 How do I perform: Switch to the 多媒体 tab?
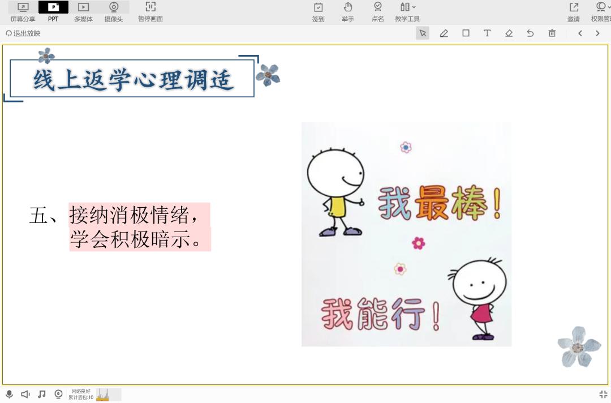83,12
